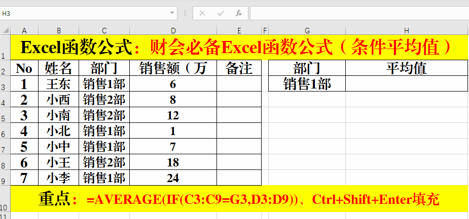Viewport: 469px width, 219px height.
Task: Click the Cancel (X) formula icon
Action: [x=202, y=13]
